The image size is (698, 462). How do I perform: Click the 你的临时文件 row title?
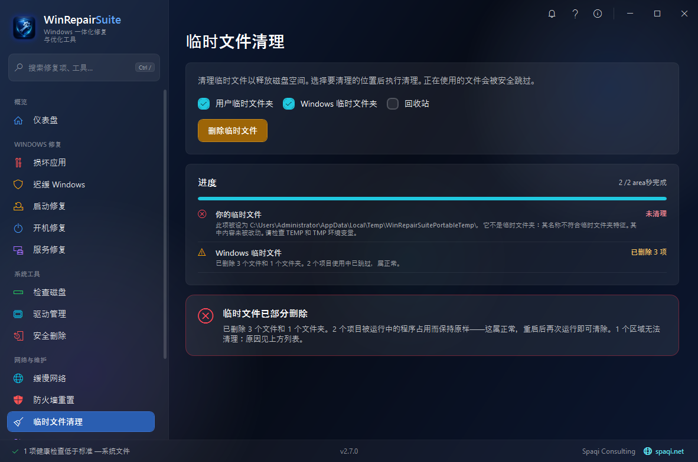tap(239, 214)
